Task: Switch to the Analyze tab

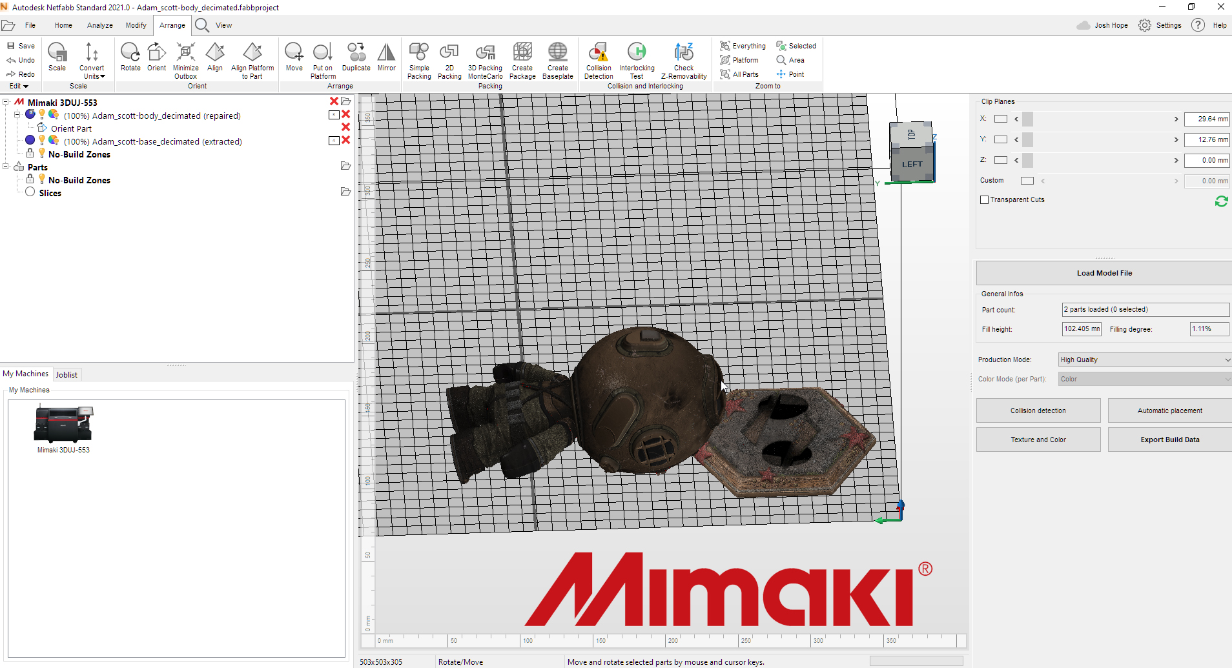Action: point(100,25)
